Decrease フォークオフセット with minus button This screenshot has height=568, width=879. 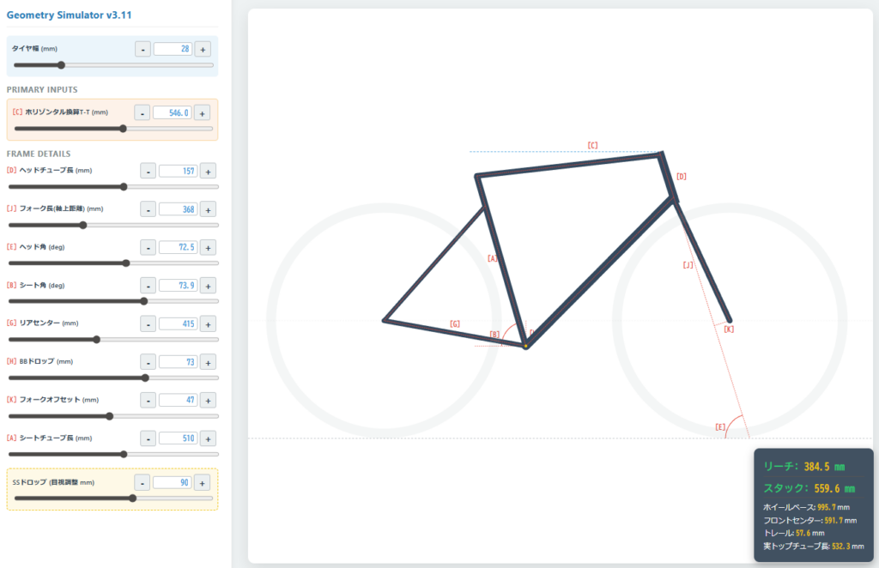click(149, 400)
